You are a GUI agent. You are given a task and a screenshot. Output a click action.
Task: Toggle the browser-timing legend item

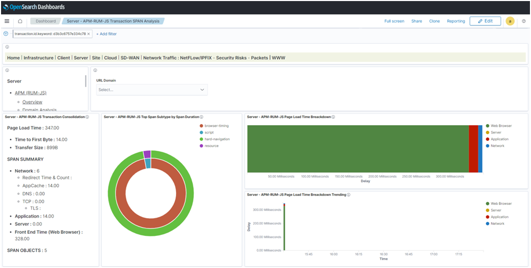(214, 126)
